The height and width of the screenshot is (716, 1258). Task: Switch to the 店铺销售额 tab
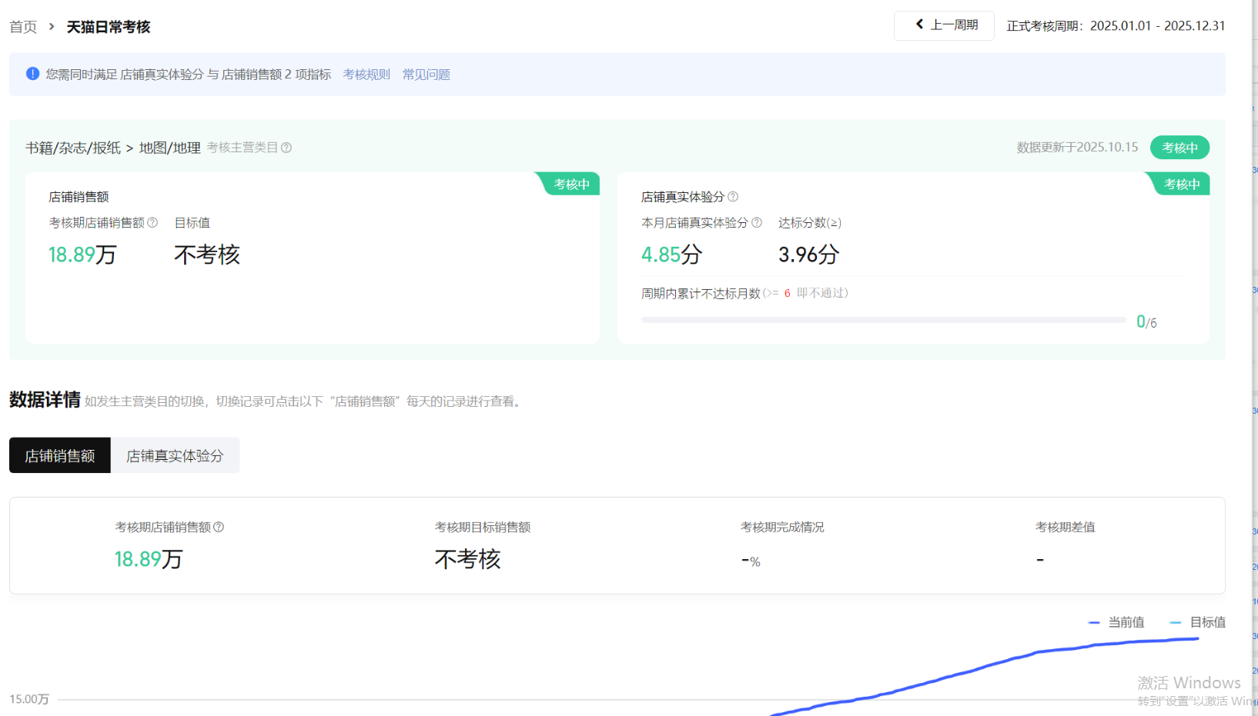click(60, 456)
